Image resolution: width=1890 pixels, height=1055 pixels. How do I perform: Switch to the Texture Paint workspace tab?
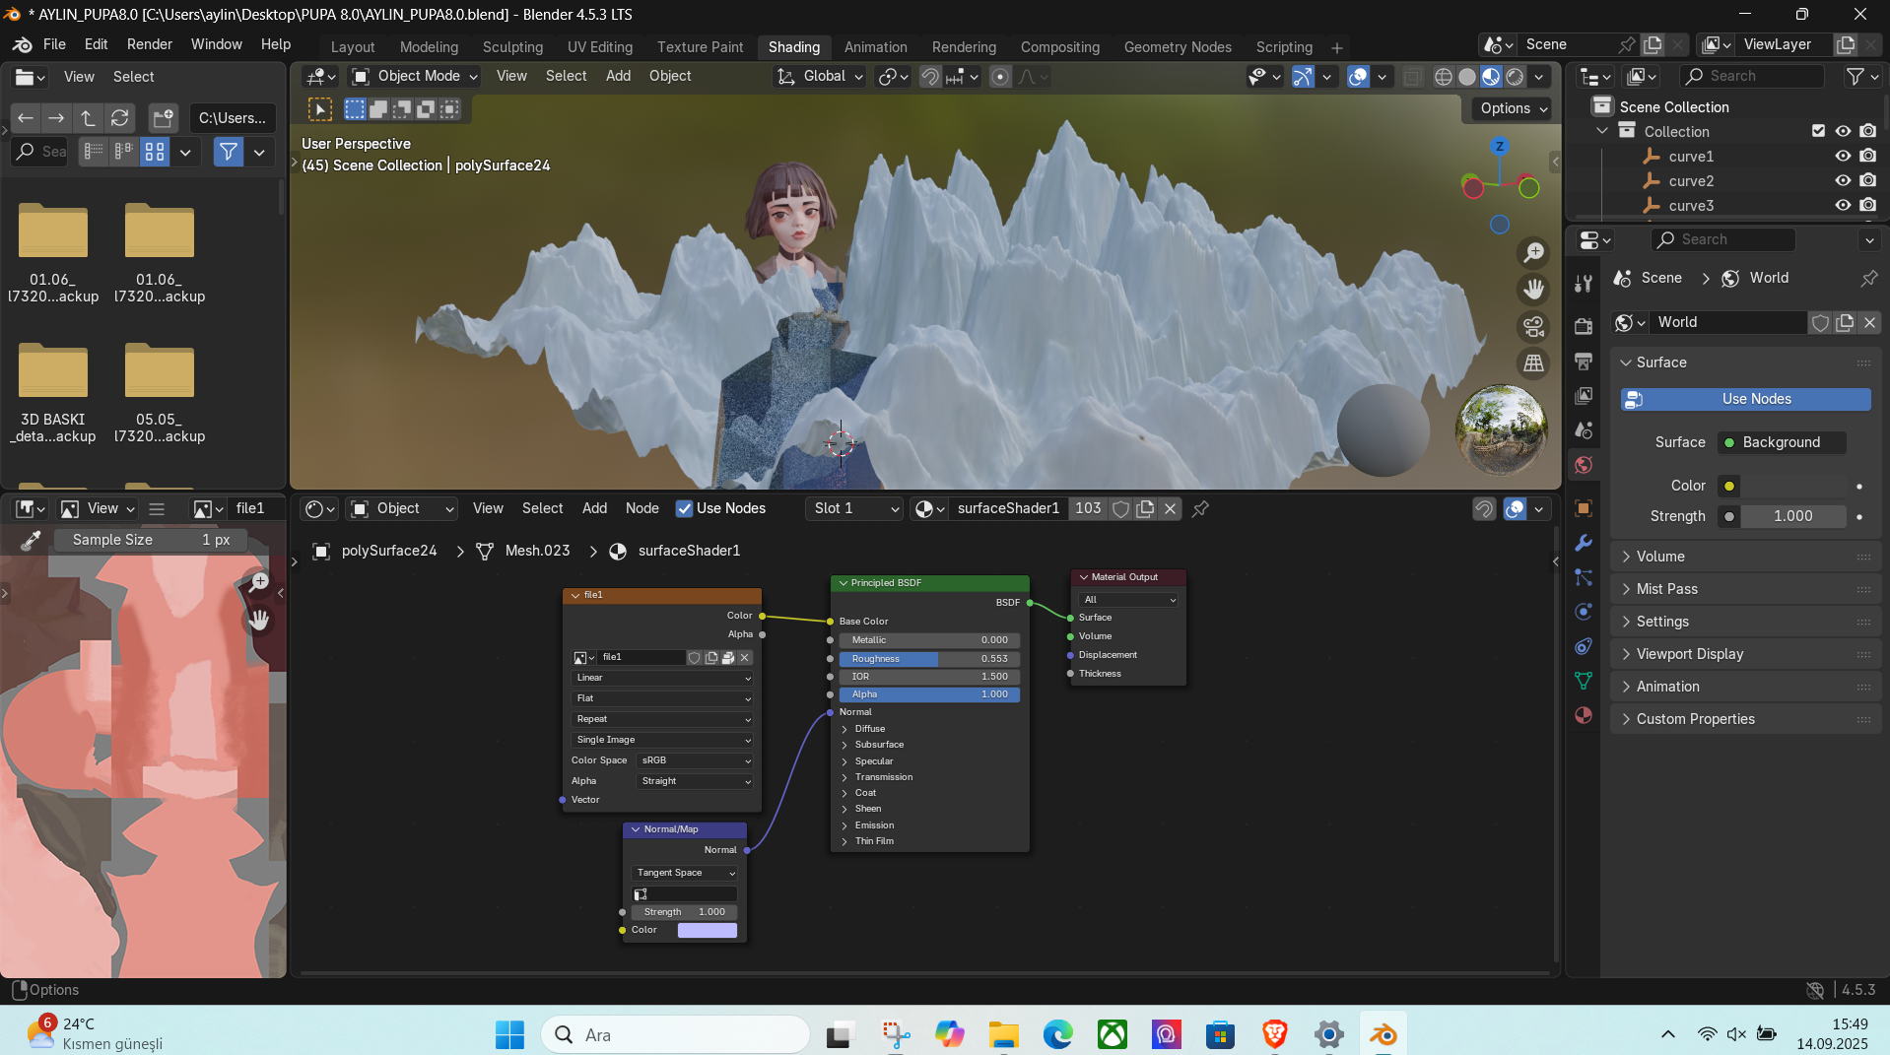click(x=700, y=47)
